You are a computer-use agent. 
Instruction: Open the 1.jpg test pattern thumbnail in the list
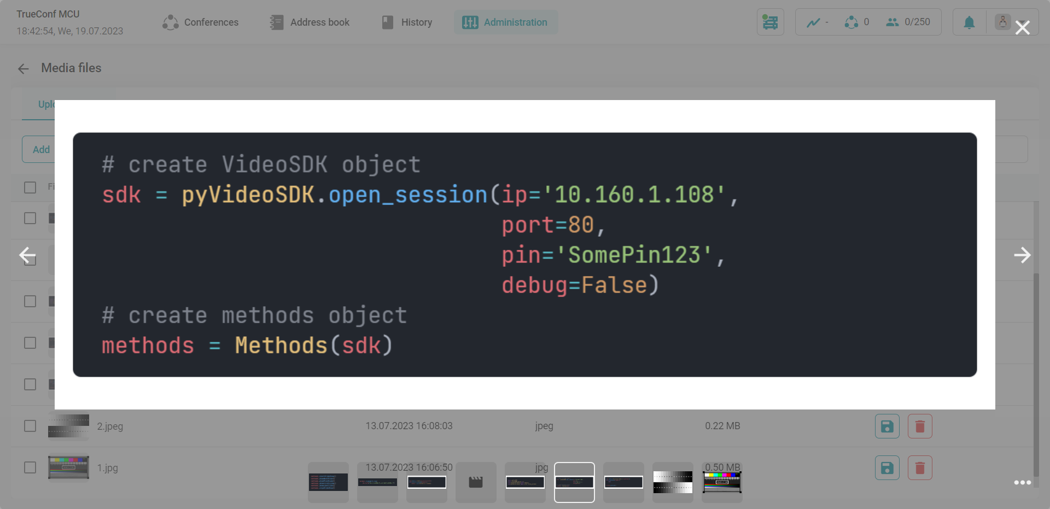(68, 468)
